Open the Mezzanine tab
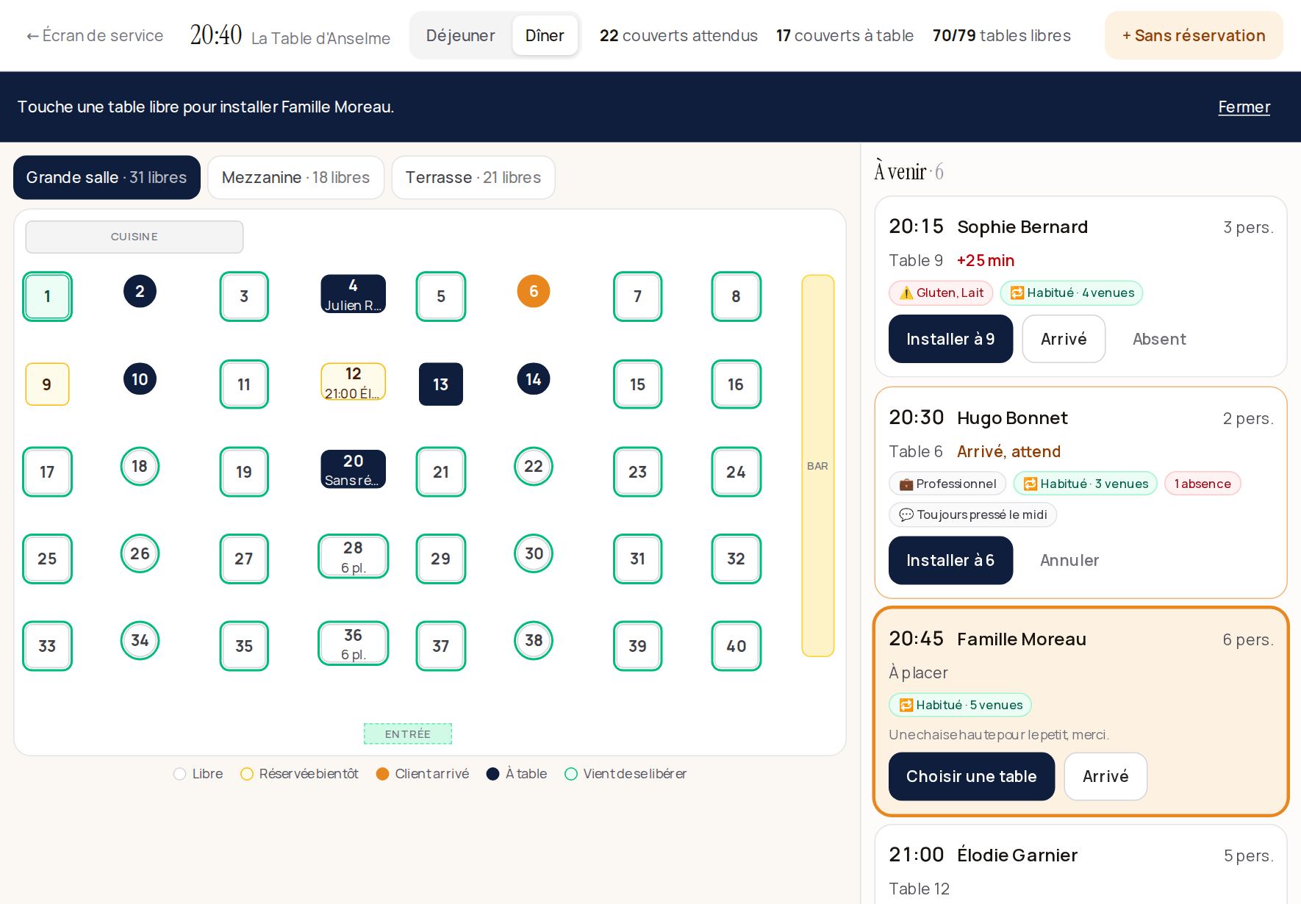The image size is (1301, 904). [x=295, y=177]
